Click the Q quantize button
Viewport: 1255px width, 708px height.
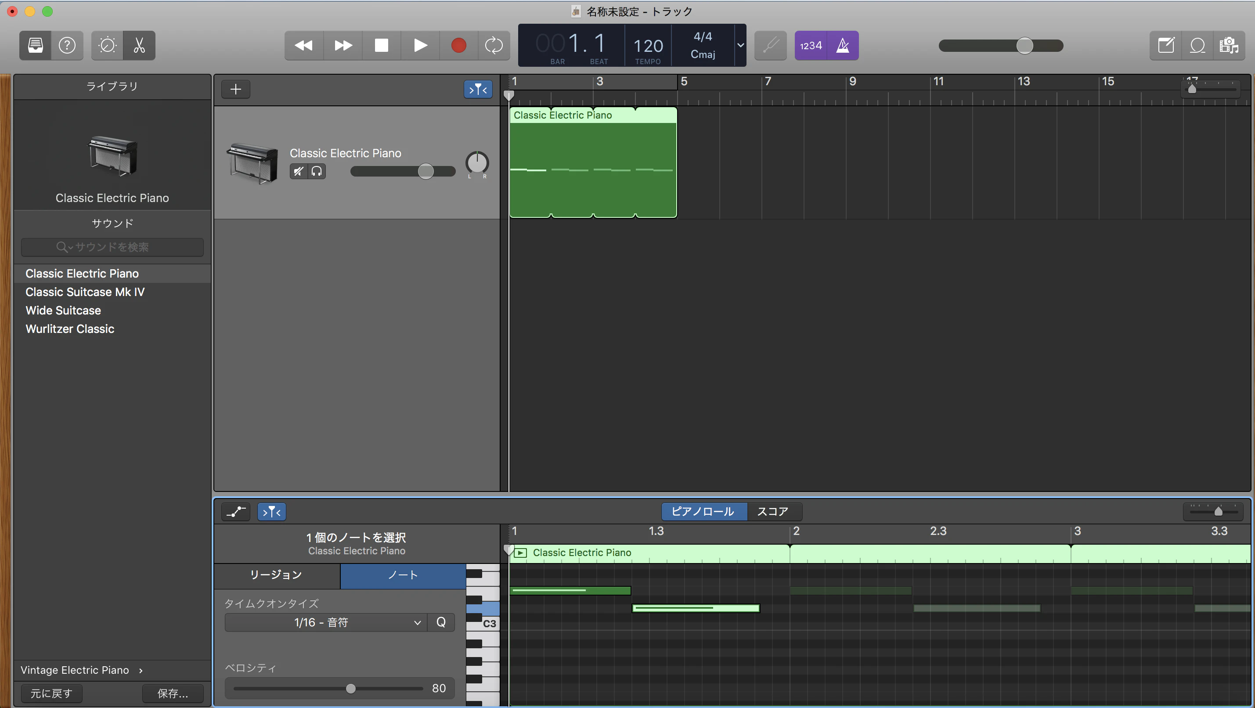[441, 622]
